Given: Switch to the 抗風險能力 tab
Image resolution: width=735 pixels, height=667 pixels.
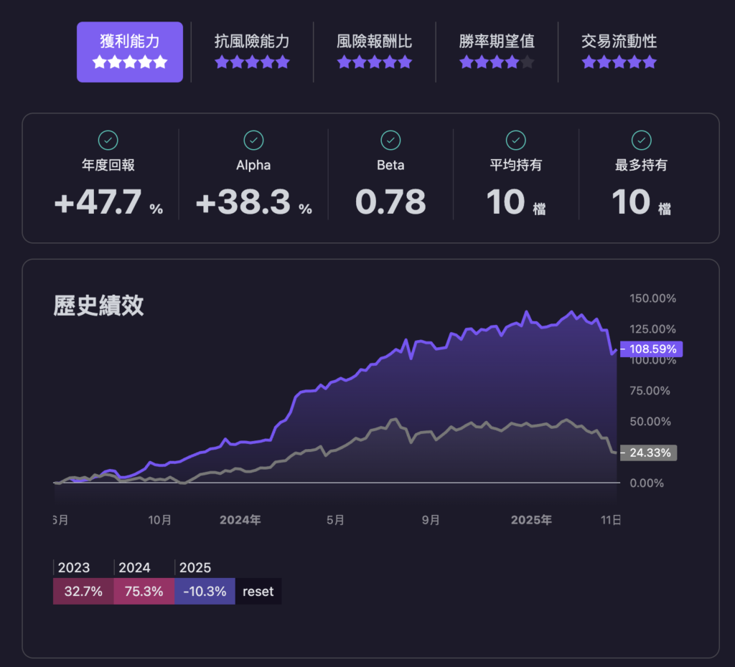Looking at the screenshot, I should (x=252, y=52).
